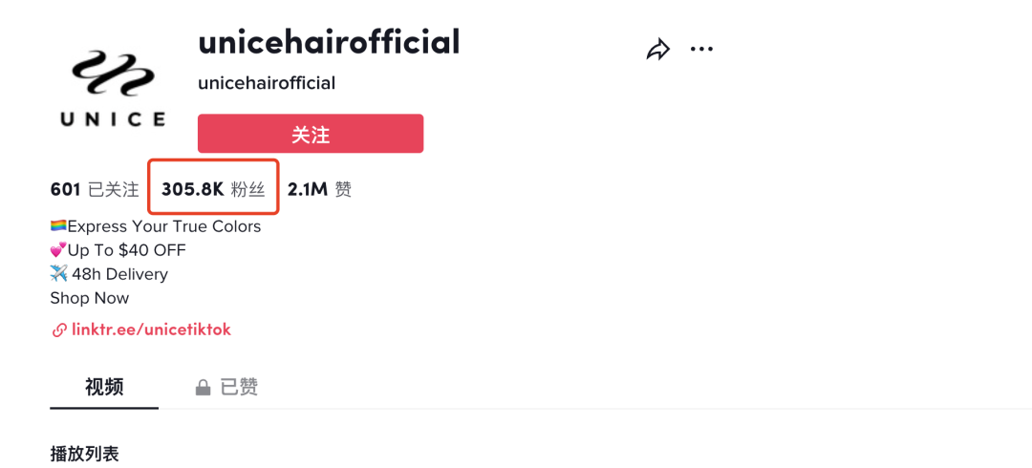Click the pink hearts emoji in bio
The image size is (1032, 468).
click(x=58, y=250)
